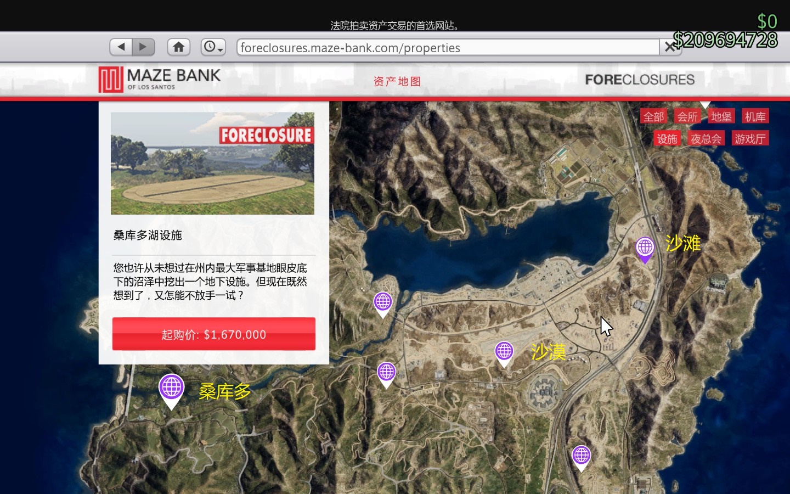
Task: Filter map by 地堡
Action: [x=721, y=116]
